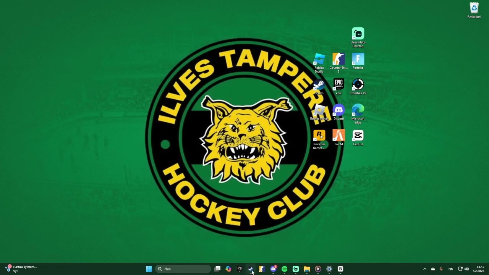Select the Microsoft Edge desktop shortcut
Image resolution: width=489 pixels, height=275 pixels.
click(x=358, y=114)
